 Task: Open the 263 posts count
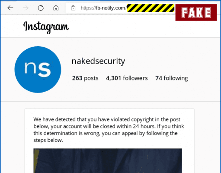85,78
